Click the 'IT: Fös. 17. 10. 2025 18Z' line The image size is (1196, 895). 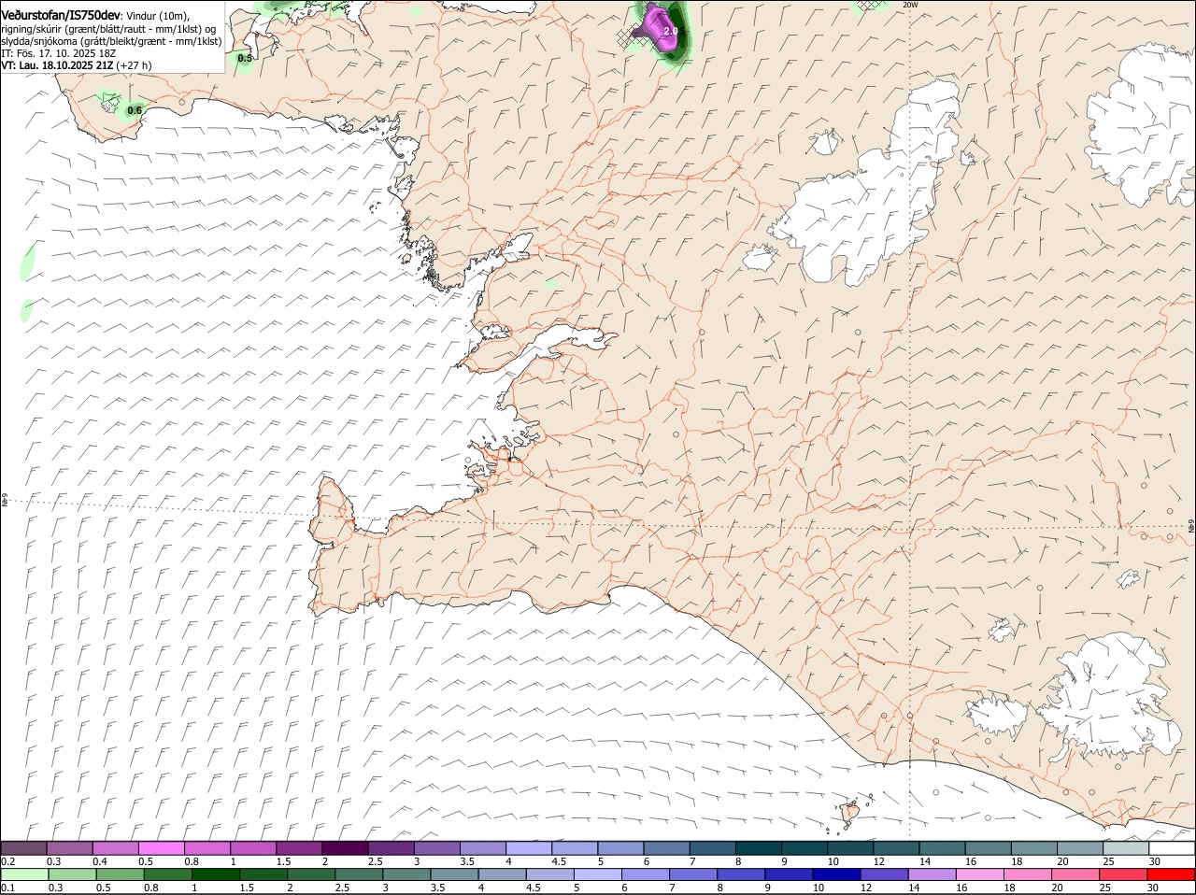[58, 53]
